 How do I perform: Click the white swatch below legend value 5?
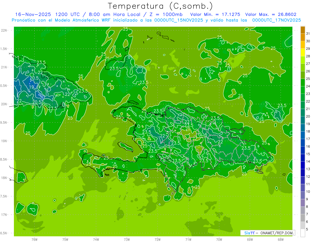303,233
